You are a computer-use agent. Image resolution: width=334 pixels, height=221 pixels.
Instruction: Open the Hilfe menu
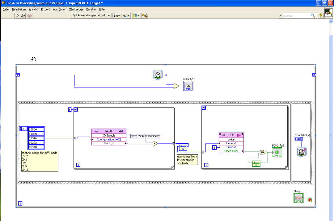pos(102,9)
